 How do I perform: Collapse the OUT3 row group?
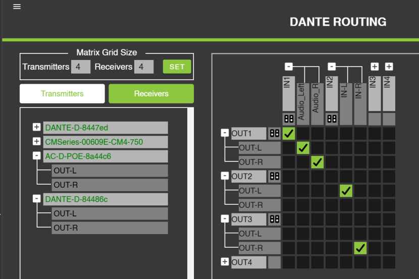(x=225, y=218)
